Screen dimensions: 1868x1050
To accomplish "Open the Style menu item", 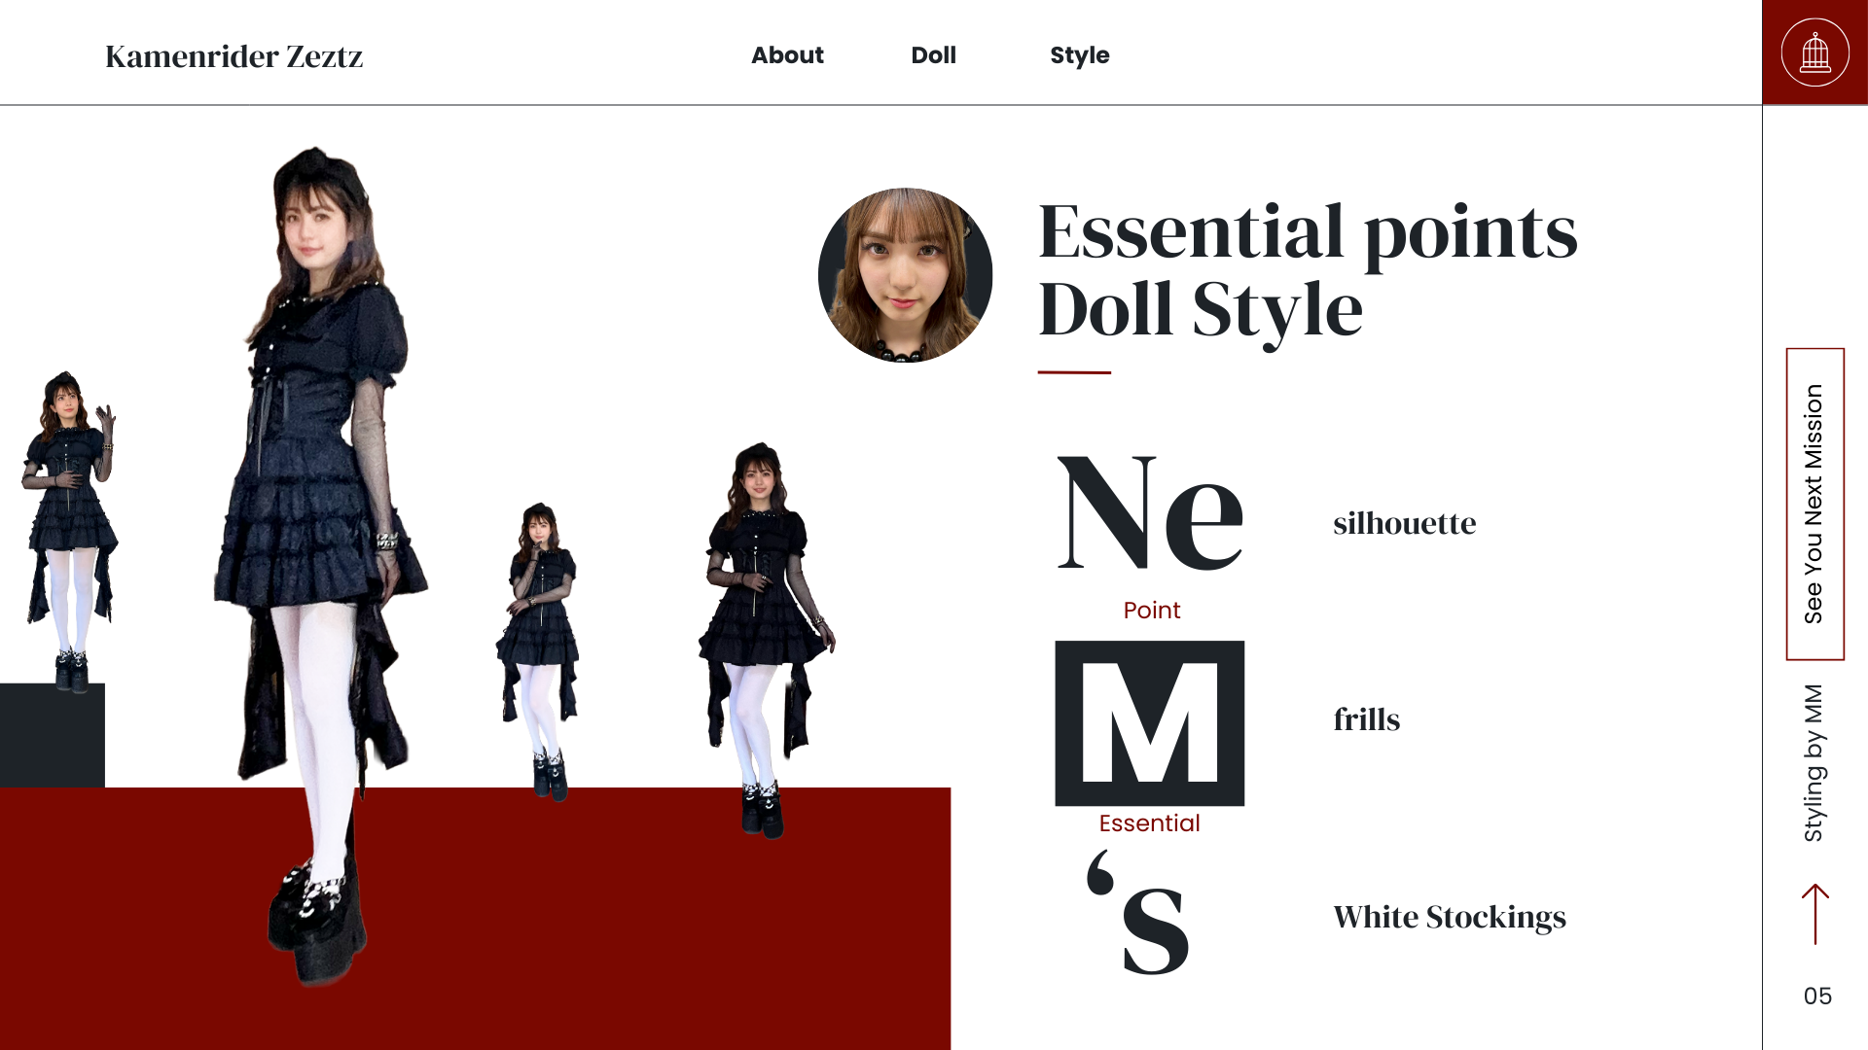I will (1079, 55).
